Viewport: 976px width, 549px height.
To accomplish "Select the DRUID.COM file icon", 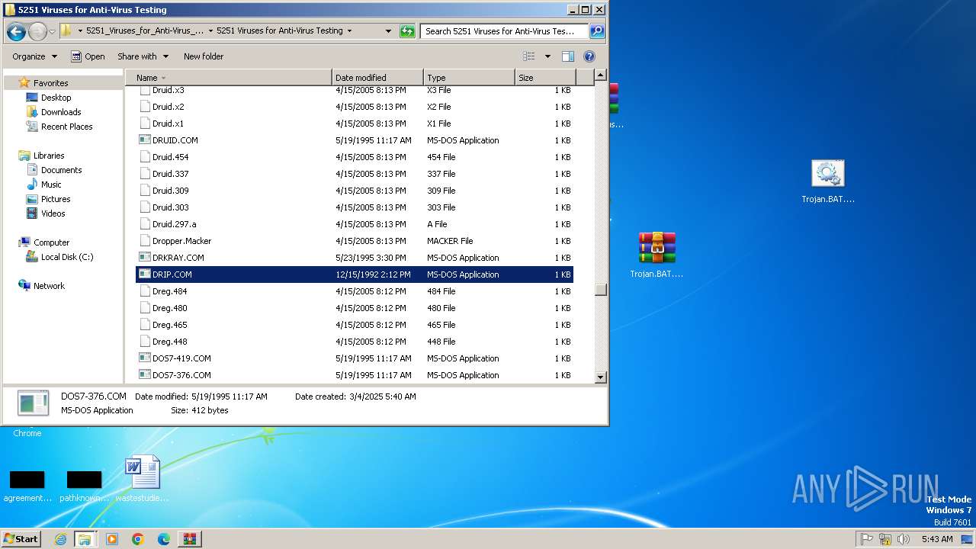I will (145, 140).
